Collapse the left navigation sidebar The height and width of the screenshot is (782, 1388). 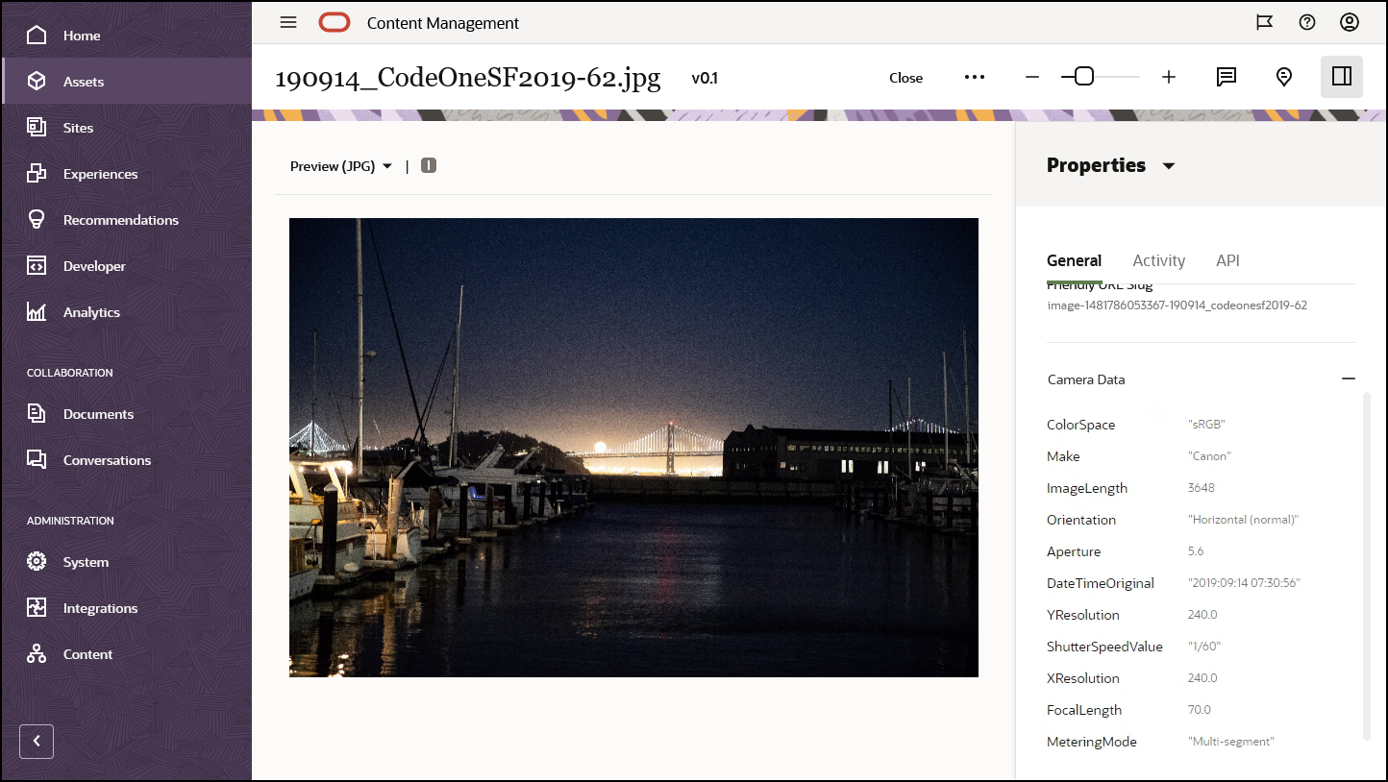[37, 741]
